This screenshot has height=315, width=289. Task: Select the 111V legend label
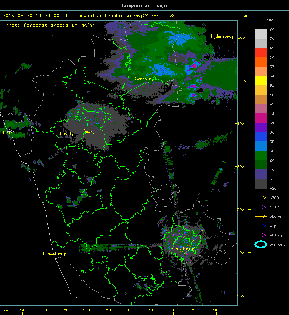coord(274,207)
